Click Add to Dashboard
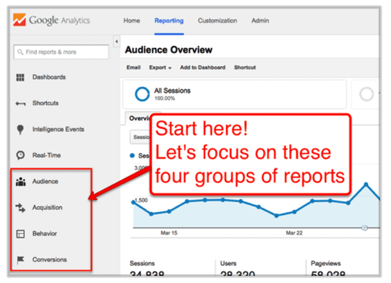Screen dimensions: 391x283 pyautogui.click(x=203, y=67)
